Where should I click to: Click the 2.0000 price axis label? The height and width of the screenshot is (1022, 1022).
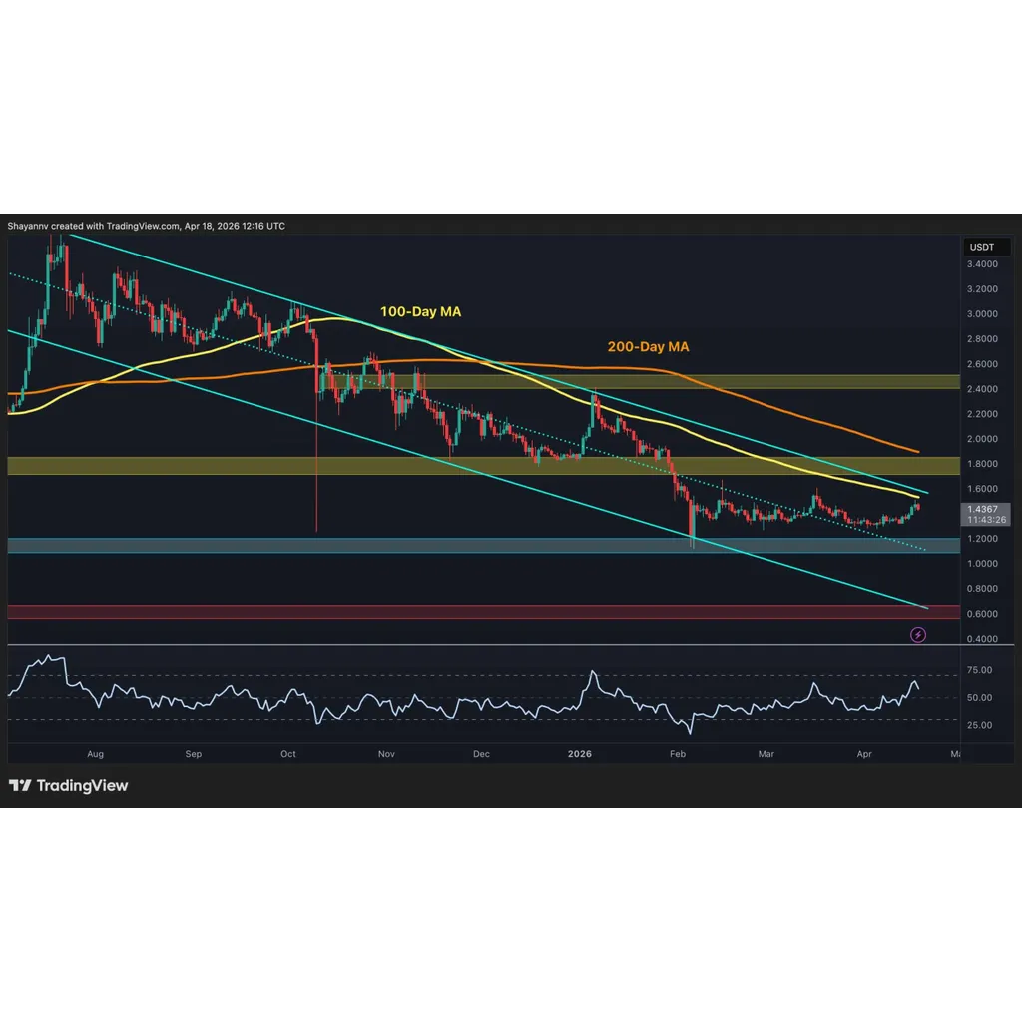point(982,439)
